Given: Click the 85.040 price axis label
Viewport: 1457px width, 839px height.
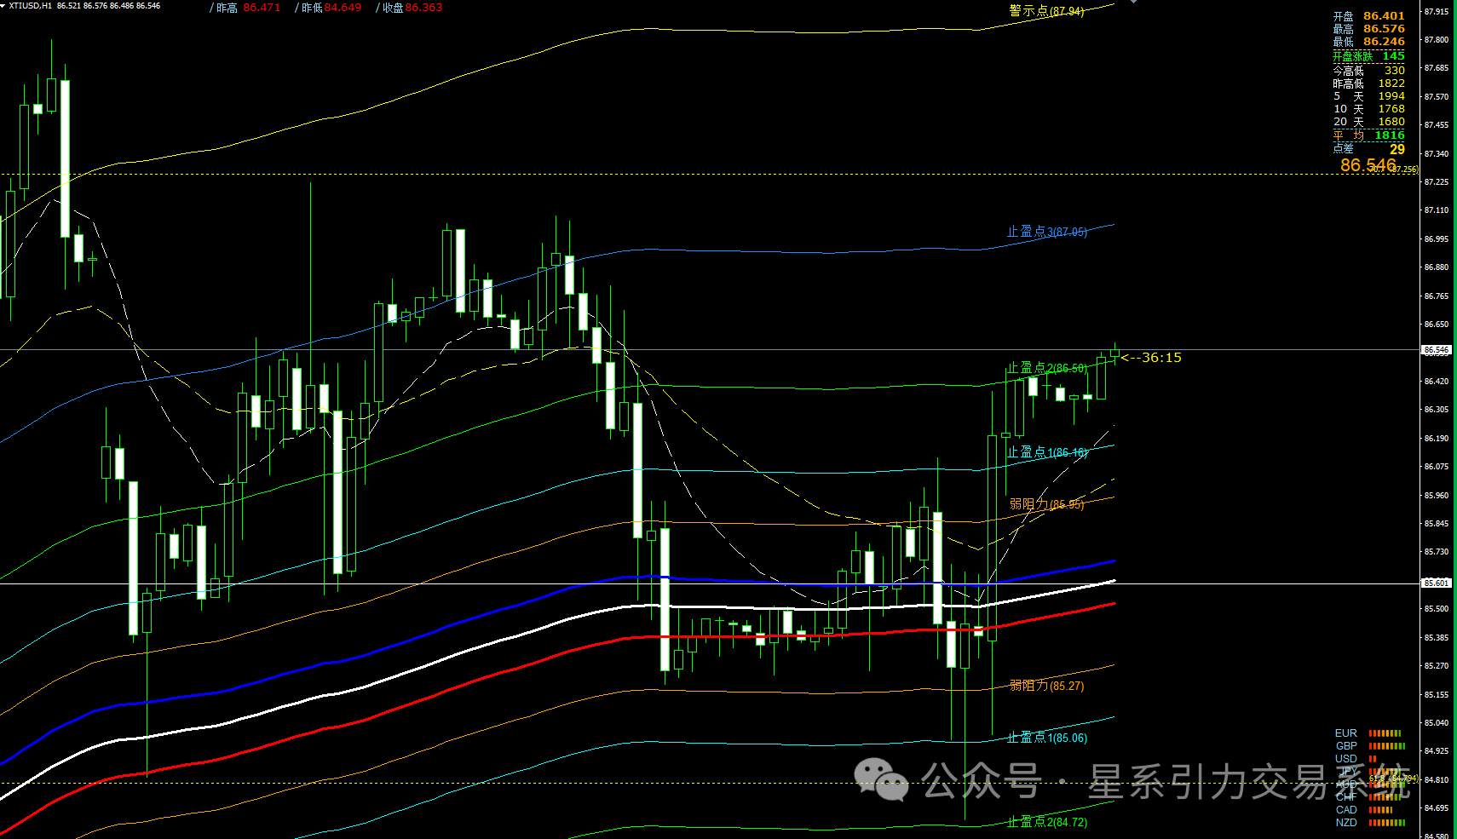Looking at the screenshot, I should tap(1437, 722).
